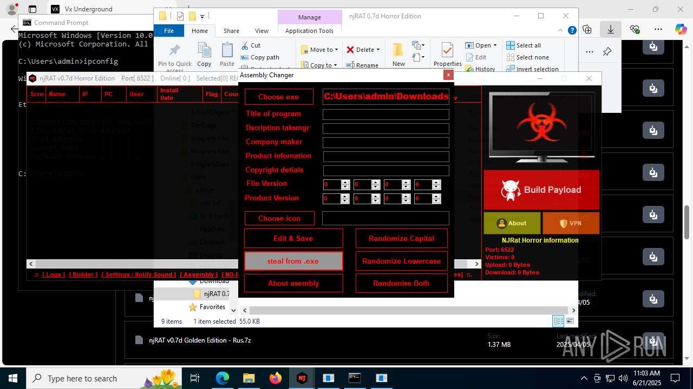The width and height of the screenshot is (693, 389).
Task: Close the Assembly Changer dialog
Action: click(448, 75)
